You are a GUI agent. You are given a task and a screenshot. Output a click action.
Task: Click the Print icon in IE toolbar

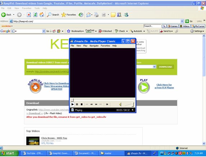(96, 15)
